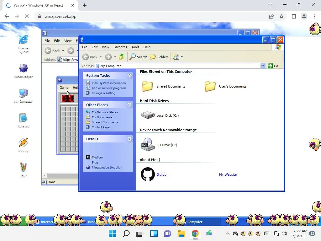Select Local Disk (C:) drive
Viewport: 321px width, 241px height.
160,115
